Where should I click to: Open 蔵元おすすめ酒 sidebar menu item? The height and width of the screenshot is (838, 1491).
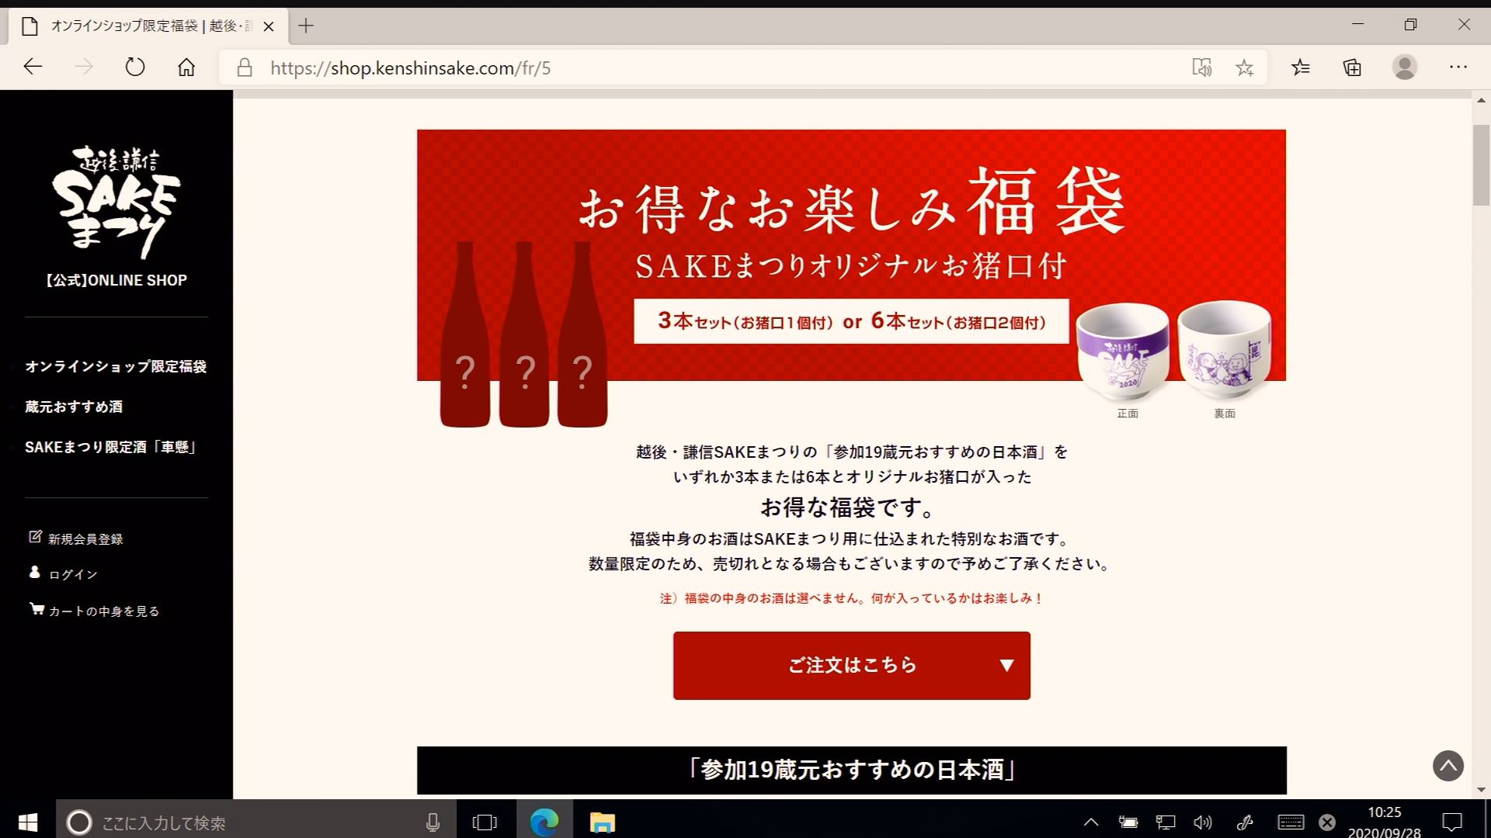74,407
